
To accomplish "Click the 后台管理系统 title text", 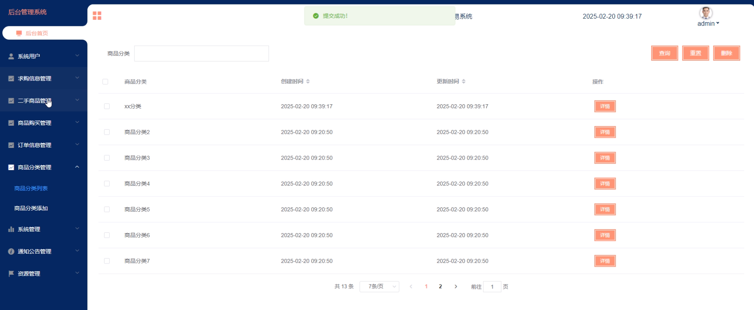I will pos(28,12).
